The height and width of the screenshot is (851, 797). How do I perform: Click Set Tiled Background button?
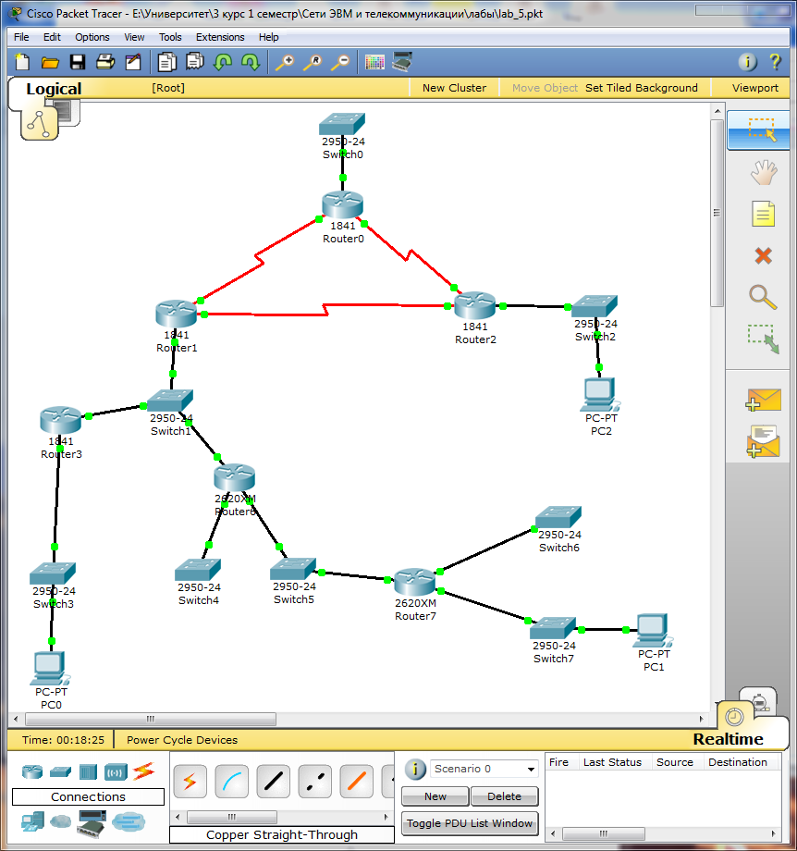642,88
